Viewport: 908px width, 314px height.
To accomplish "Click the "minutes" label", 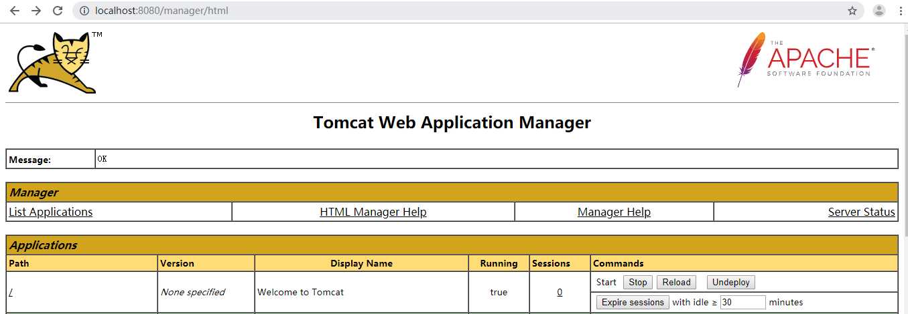I will (x=786, y=303).
